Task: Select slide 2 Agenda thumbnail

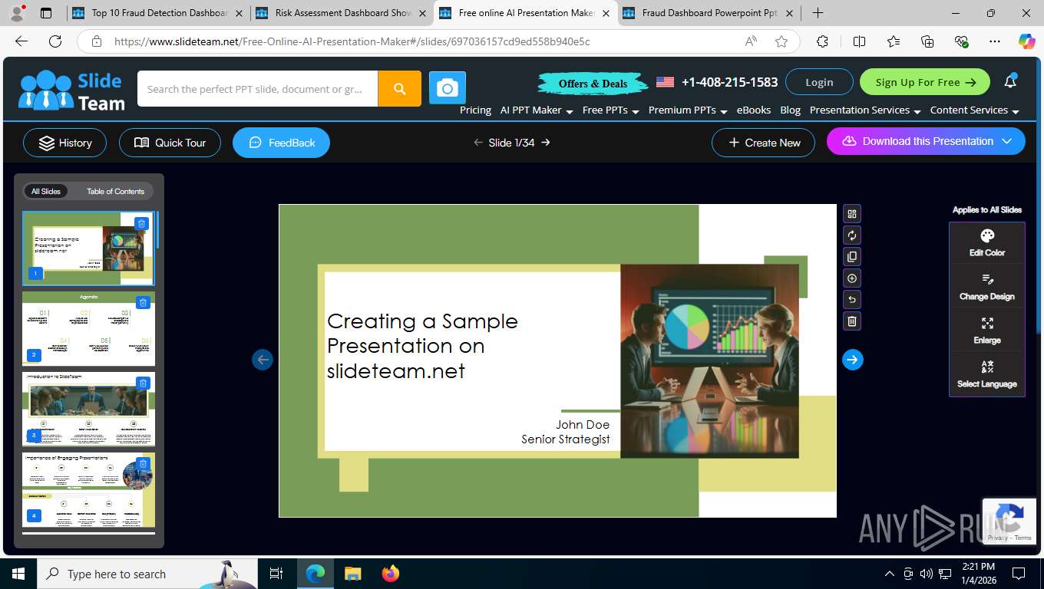Action: (x=88, y=328)
